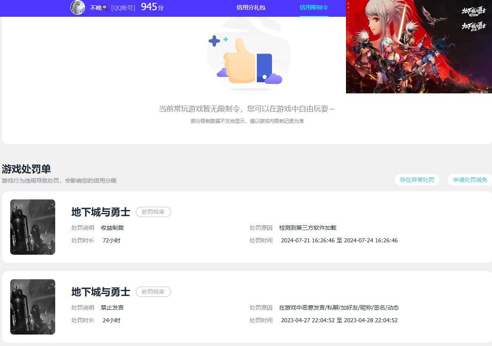Click the 游戏行为违规导致处罚 subtitle

click(59, 181)
